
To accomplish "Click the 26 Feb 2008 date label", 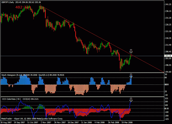I will 113,122.
